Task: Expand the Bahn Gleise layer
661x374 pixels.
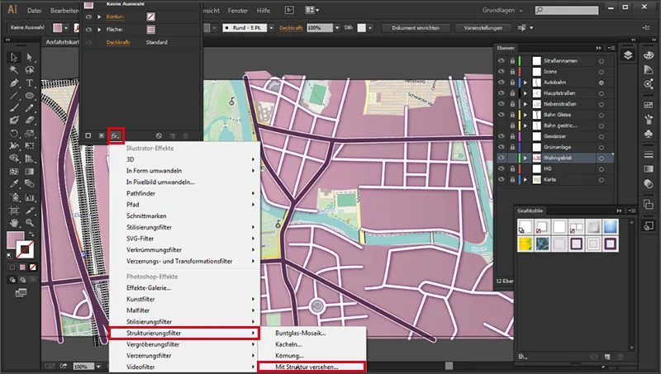Action: pos(525,115)
